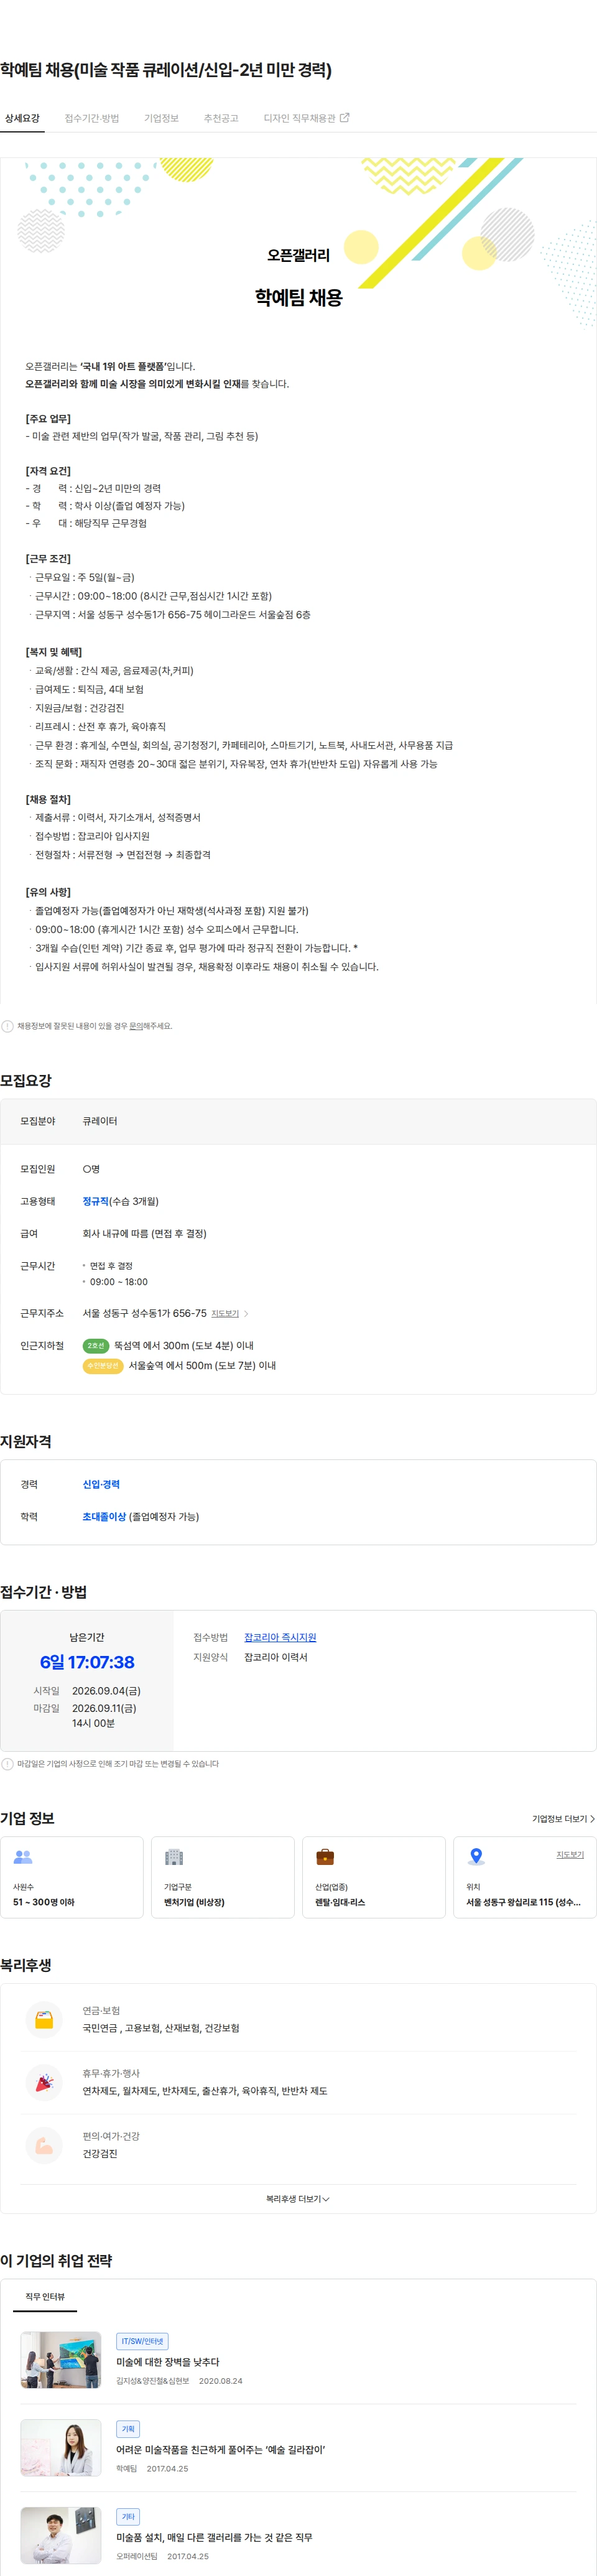
Task: Open thumbnail of 미술품 설치 interview
Action: click(x=61, y=2536)
